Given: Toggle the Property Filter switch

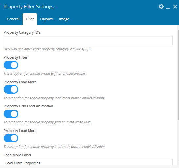Looking at the screenshot, I should tap(11, 65).
